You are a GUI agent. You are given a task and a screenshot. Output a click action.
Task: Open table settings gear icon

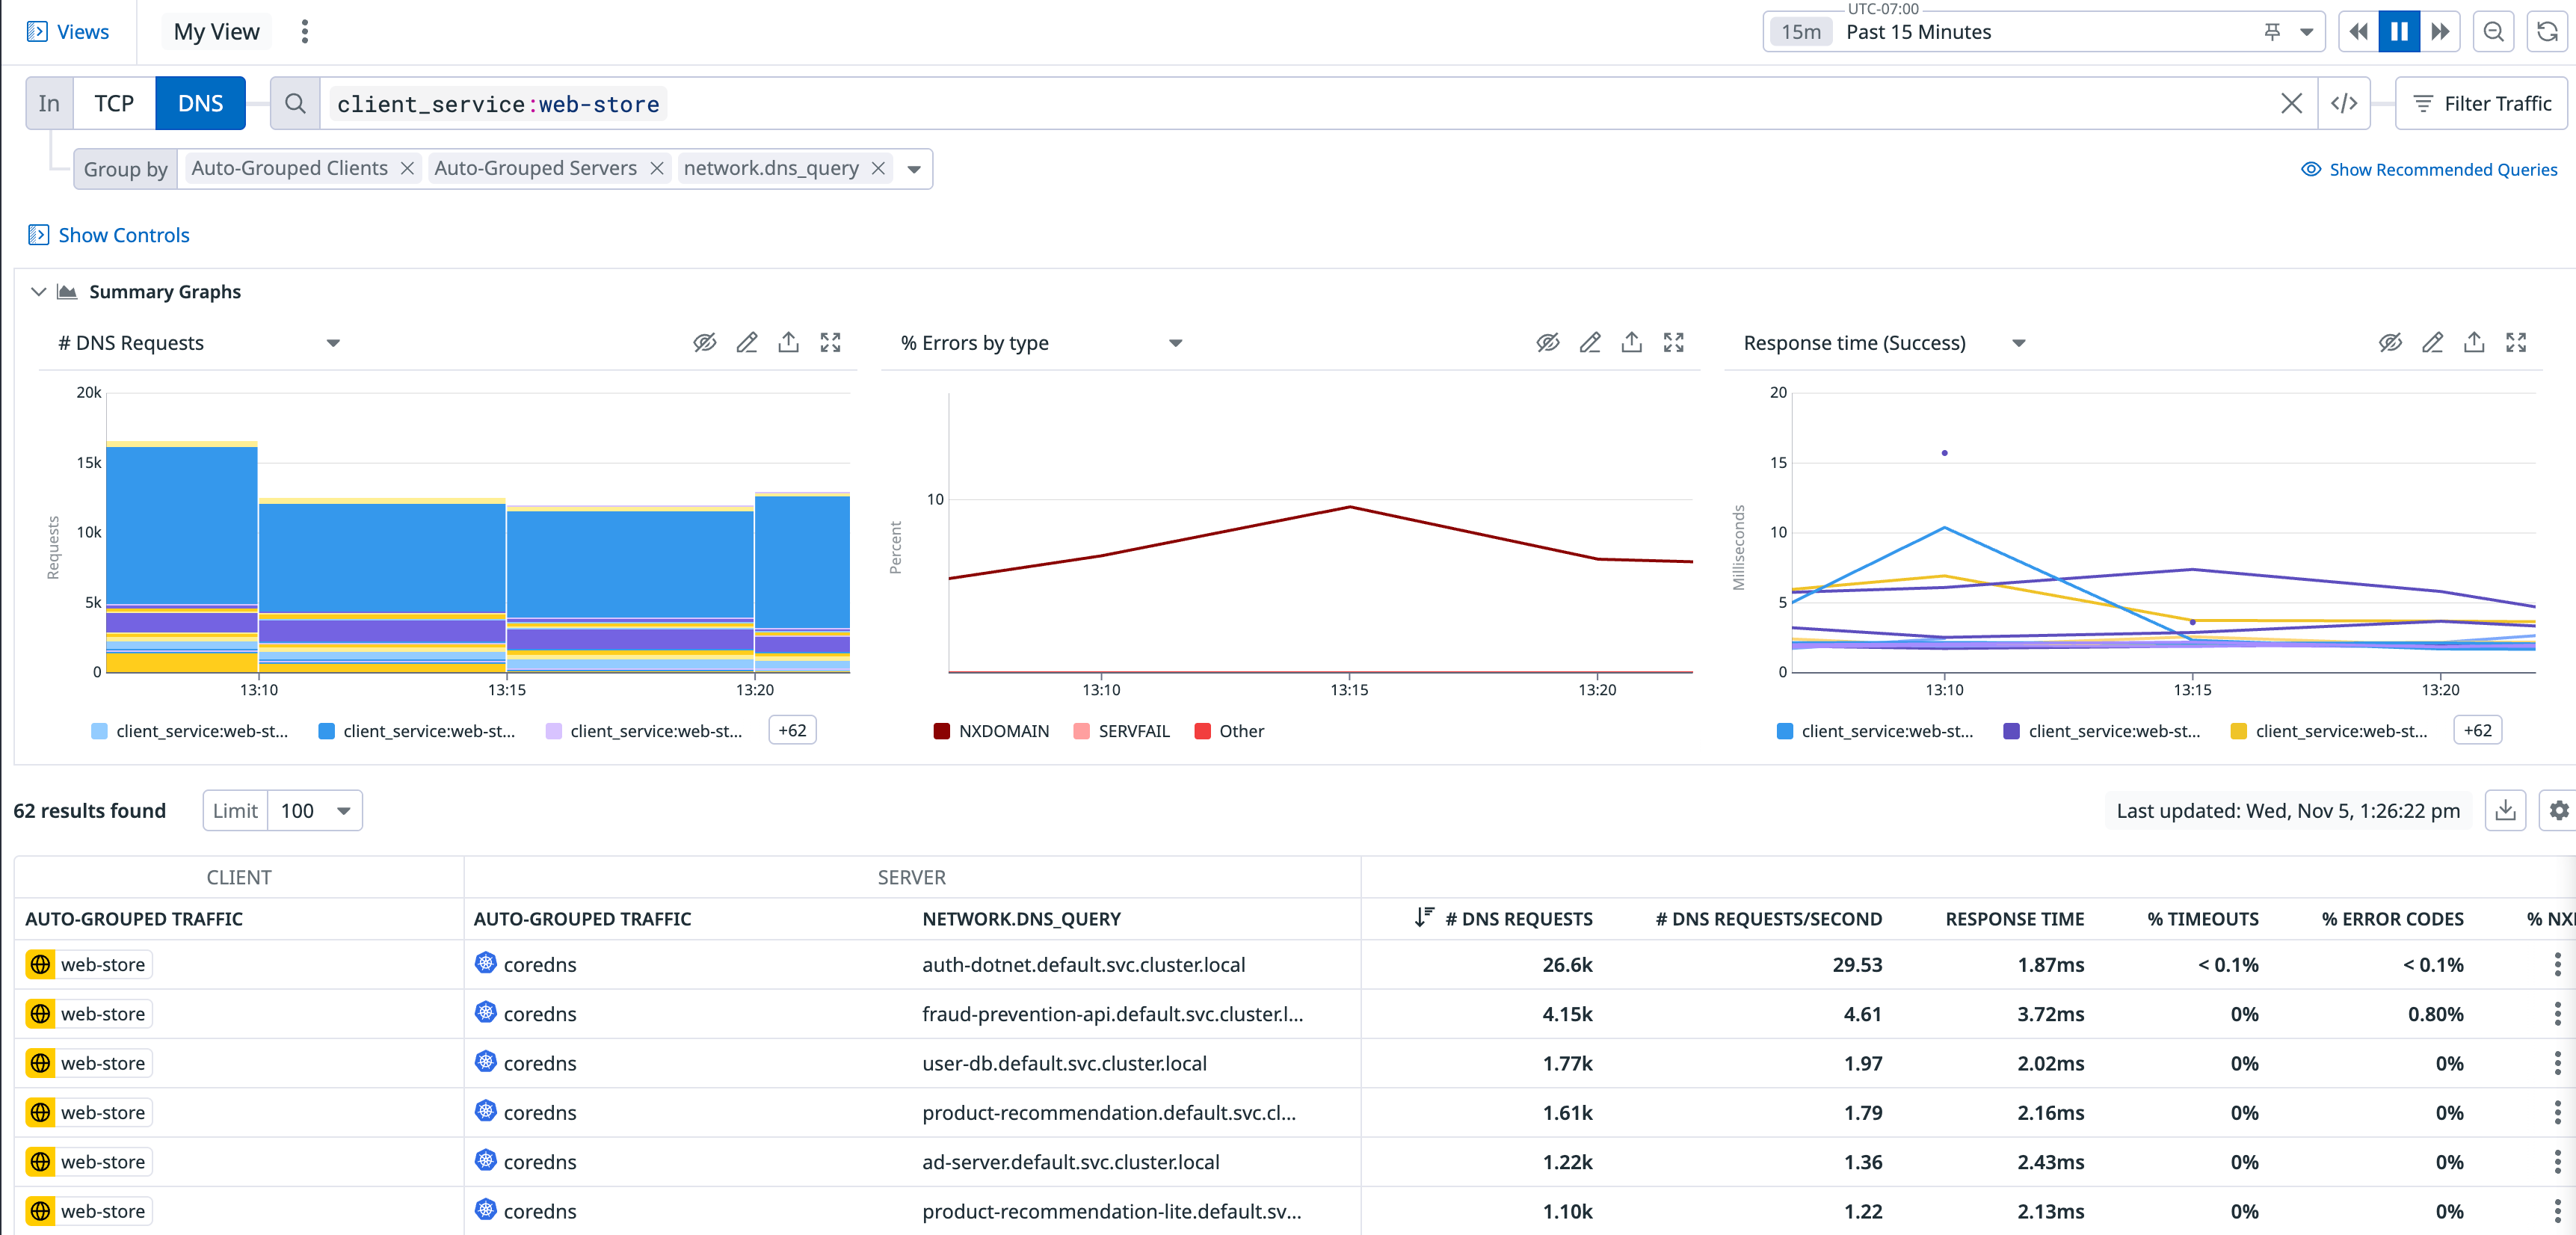pyautogui.click(x=2558, y=811)
